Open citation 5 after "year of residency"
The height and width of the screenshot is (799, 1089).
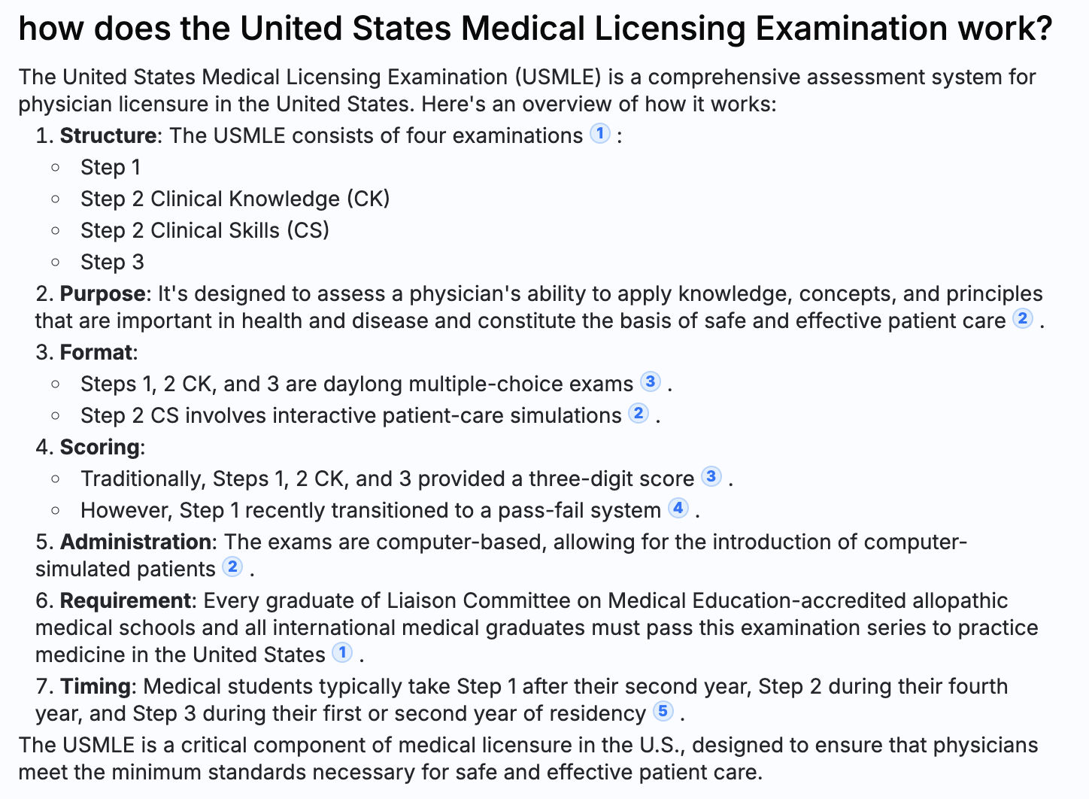click(x=663, y=711)
